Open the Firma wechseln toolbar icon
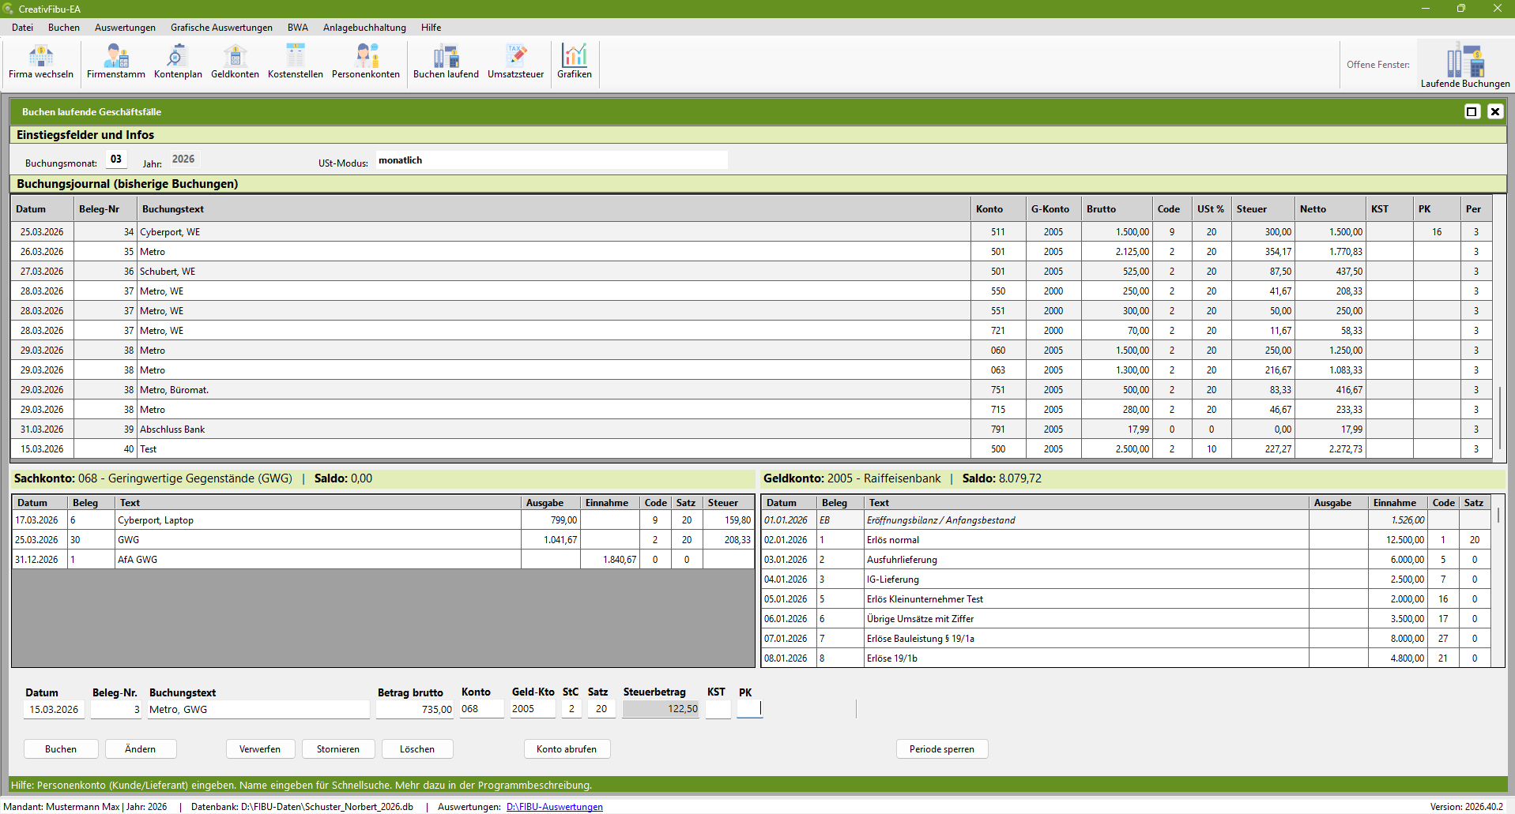This screenshot has height=814, width=1515. pyautogui.click(x=41, y=62)
